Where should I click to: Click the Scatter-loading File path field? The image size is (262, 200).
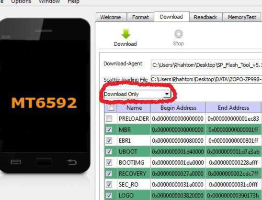pyautogui.click(x=206, y=79)
